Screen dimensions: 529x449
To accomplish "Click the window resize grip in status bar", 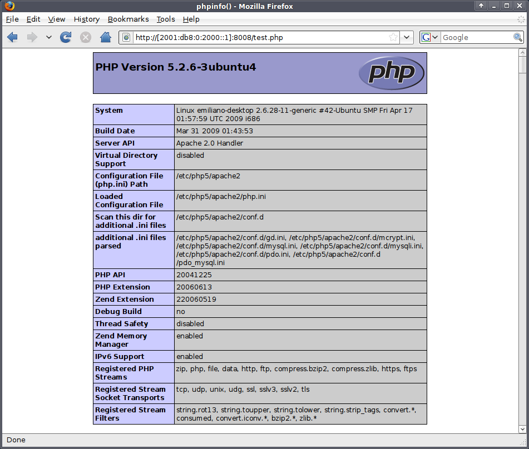I will [523, 442].
